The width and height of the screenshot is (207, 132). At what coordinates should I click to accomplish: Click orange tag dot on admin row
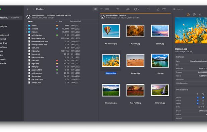coord(57,25)
